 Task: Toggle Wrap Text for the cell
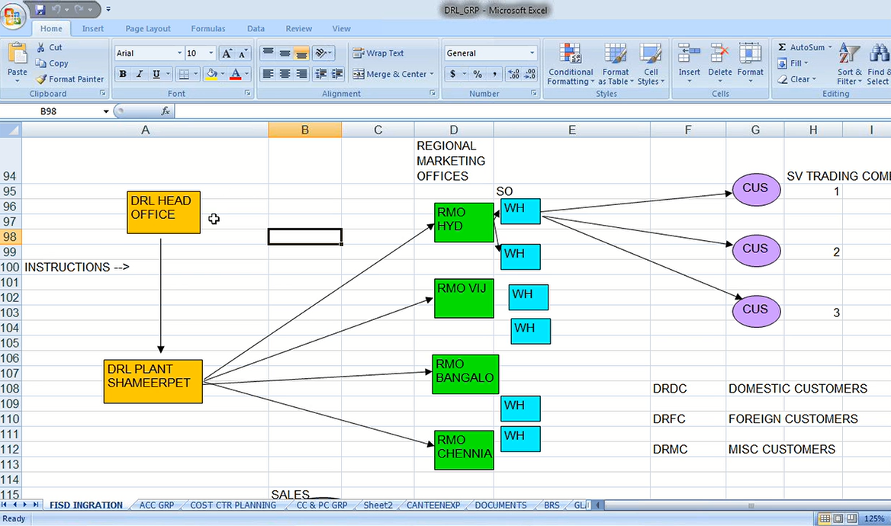[x=378, y=53]
